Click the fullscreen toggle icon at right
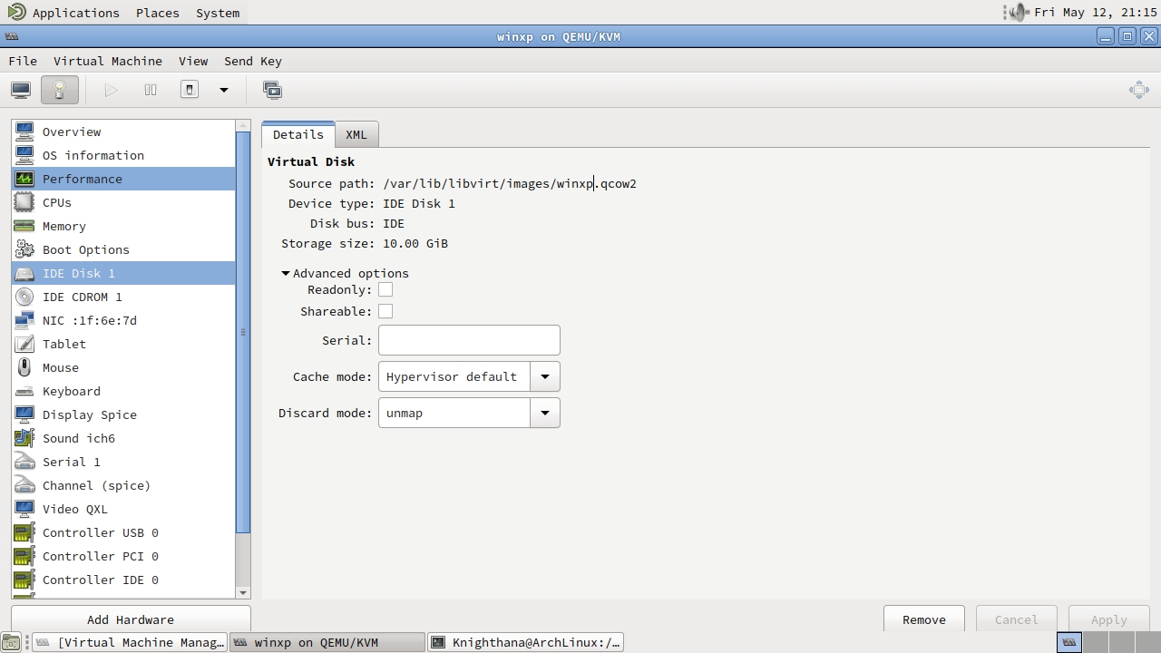The image size is (1161, 653). click(1139, 90)
